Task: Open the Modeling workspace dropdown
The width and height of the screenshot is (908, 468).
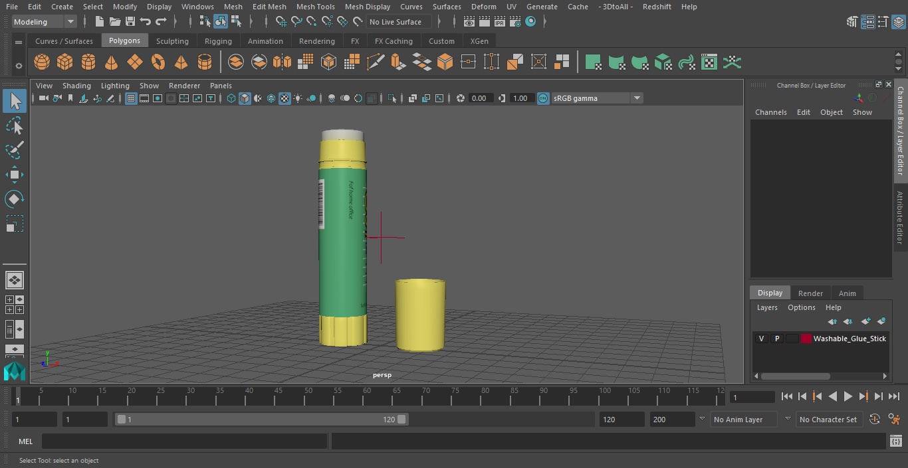Action: click(x=44, y=22)
